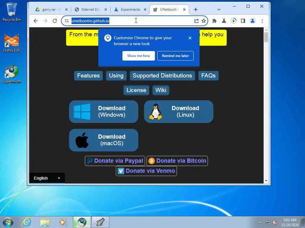Close the UNetbootin tab
The height and width of the screenshot is (228, 305).
click(x=184, y=9)
